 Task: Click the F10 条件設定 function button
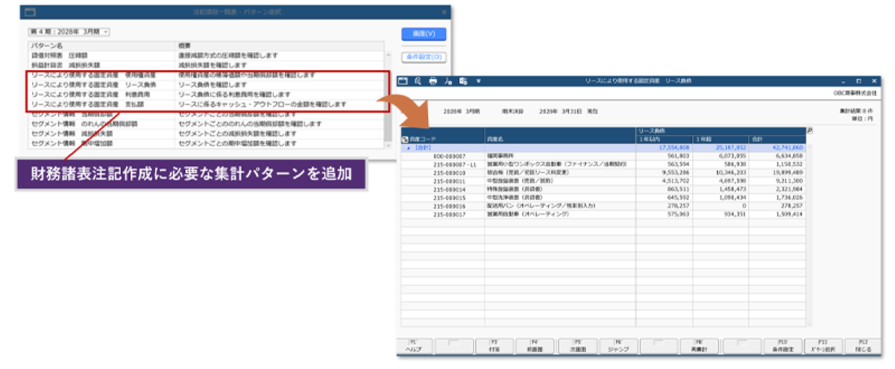tap(782, 345)
